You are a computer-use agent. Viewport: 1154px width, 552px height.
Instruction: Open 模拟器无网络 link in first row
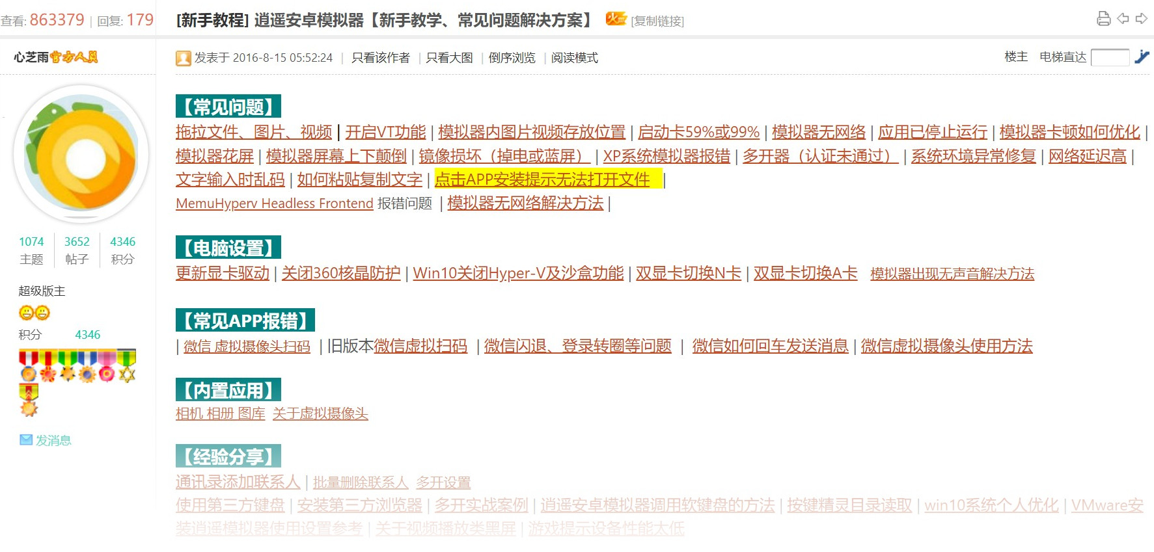[x=819, y=132]
